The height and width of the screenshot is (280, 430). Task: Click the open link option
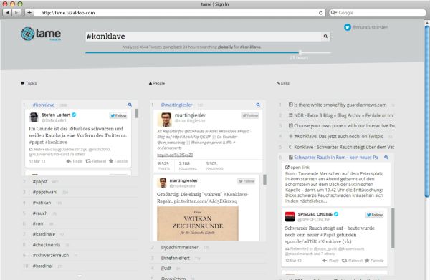[x=297, y=168]
